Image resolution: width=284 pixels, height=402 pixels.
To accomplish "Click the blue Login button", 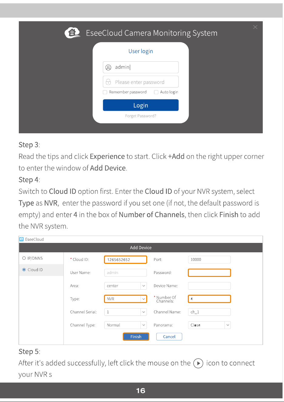I will 141,105.
